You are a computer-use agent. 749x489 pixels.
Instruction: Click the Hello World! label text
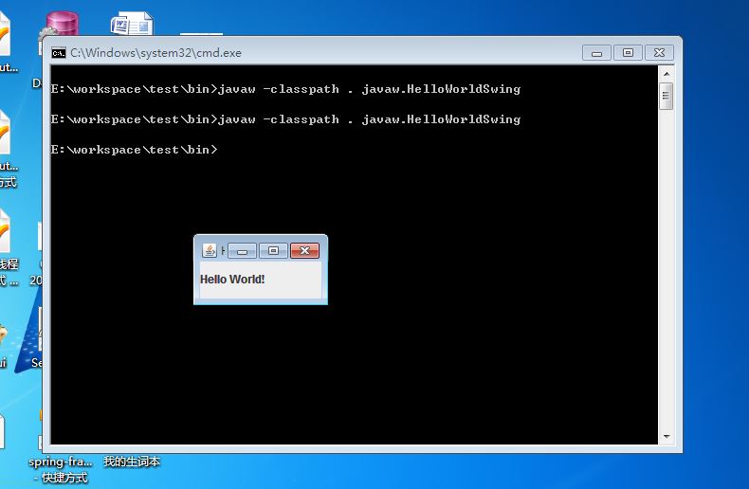[232, 280]
